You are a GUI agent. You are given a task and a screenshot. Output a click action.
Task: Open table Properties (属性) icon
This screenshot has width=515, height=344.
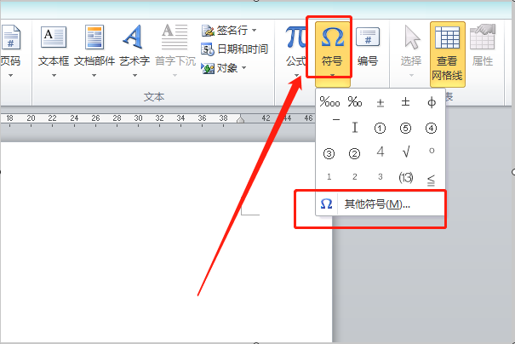pyautogui.click(x=483, y=37)
